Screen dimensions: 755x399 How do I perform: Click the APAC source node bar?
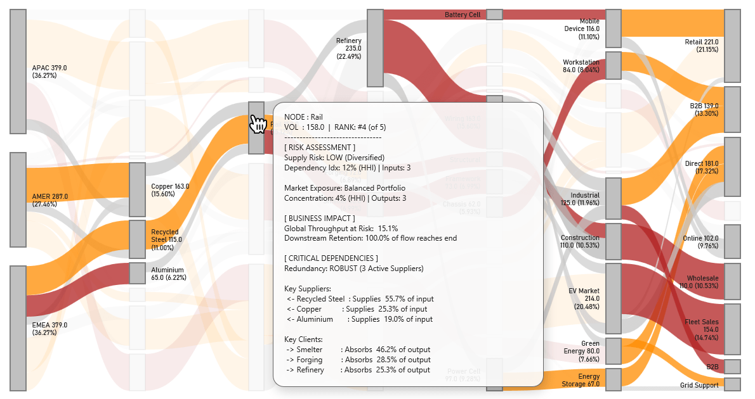[18, 71]
